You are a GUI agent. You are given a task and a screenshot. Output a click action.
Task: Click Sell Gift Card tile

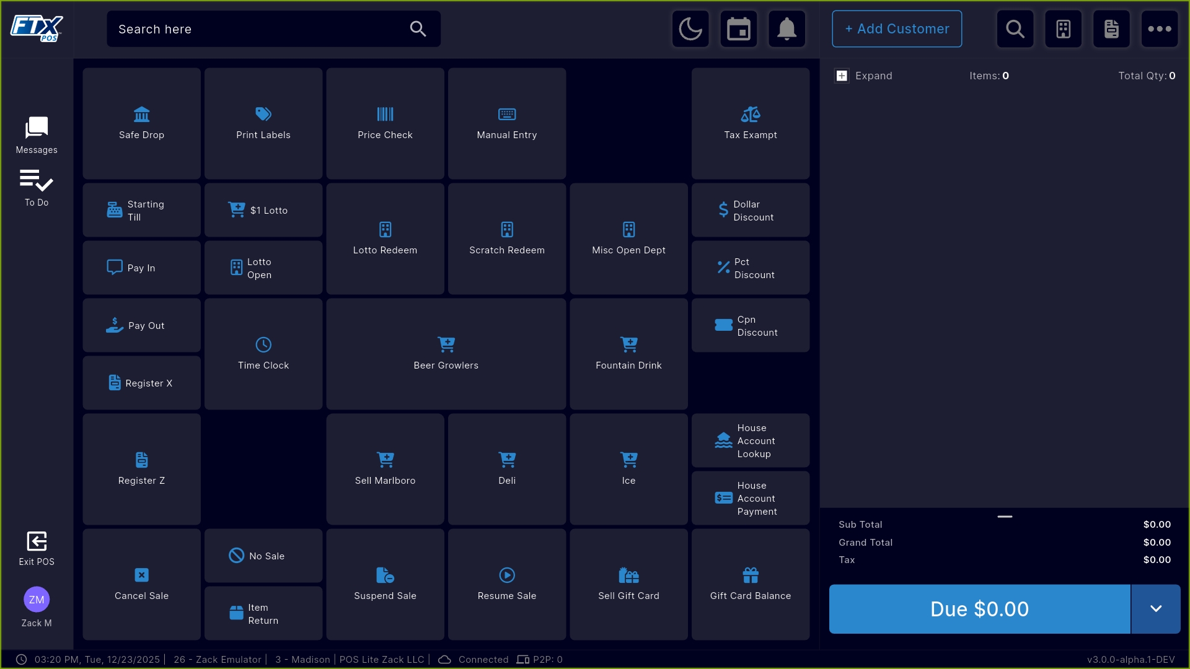tap(629, 584)
